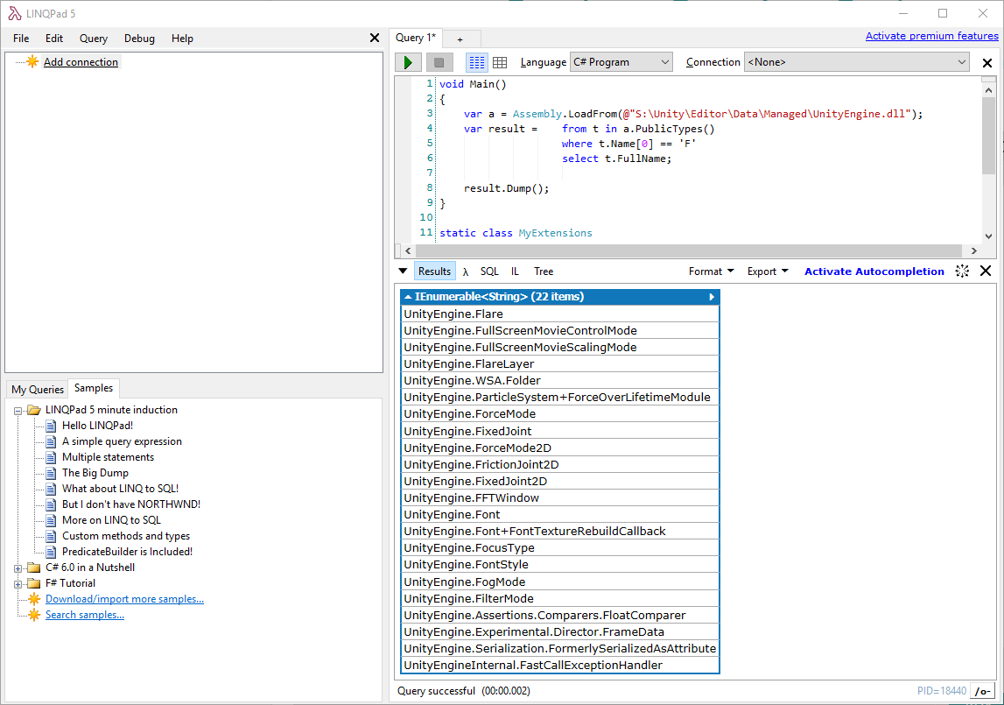1004x705 pixels.
Task: Switch results to data grids icon
Action: (500, 62)
